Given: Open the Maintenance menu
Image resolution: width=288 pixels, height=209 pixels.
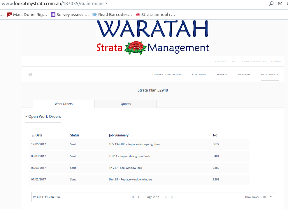Looking at the screenshot, I should pos(270,74).
